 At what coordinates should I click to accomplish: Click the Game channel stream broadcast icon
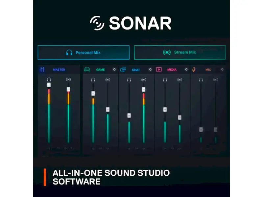[x=108, y=80]
